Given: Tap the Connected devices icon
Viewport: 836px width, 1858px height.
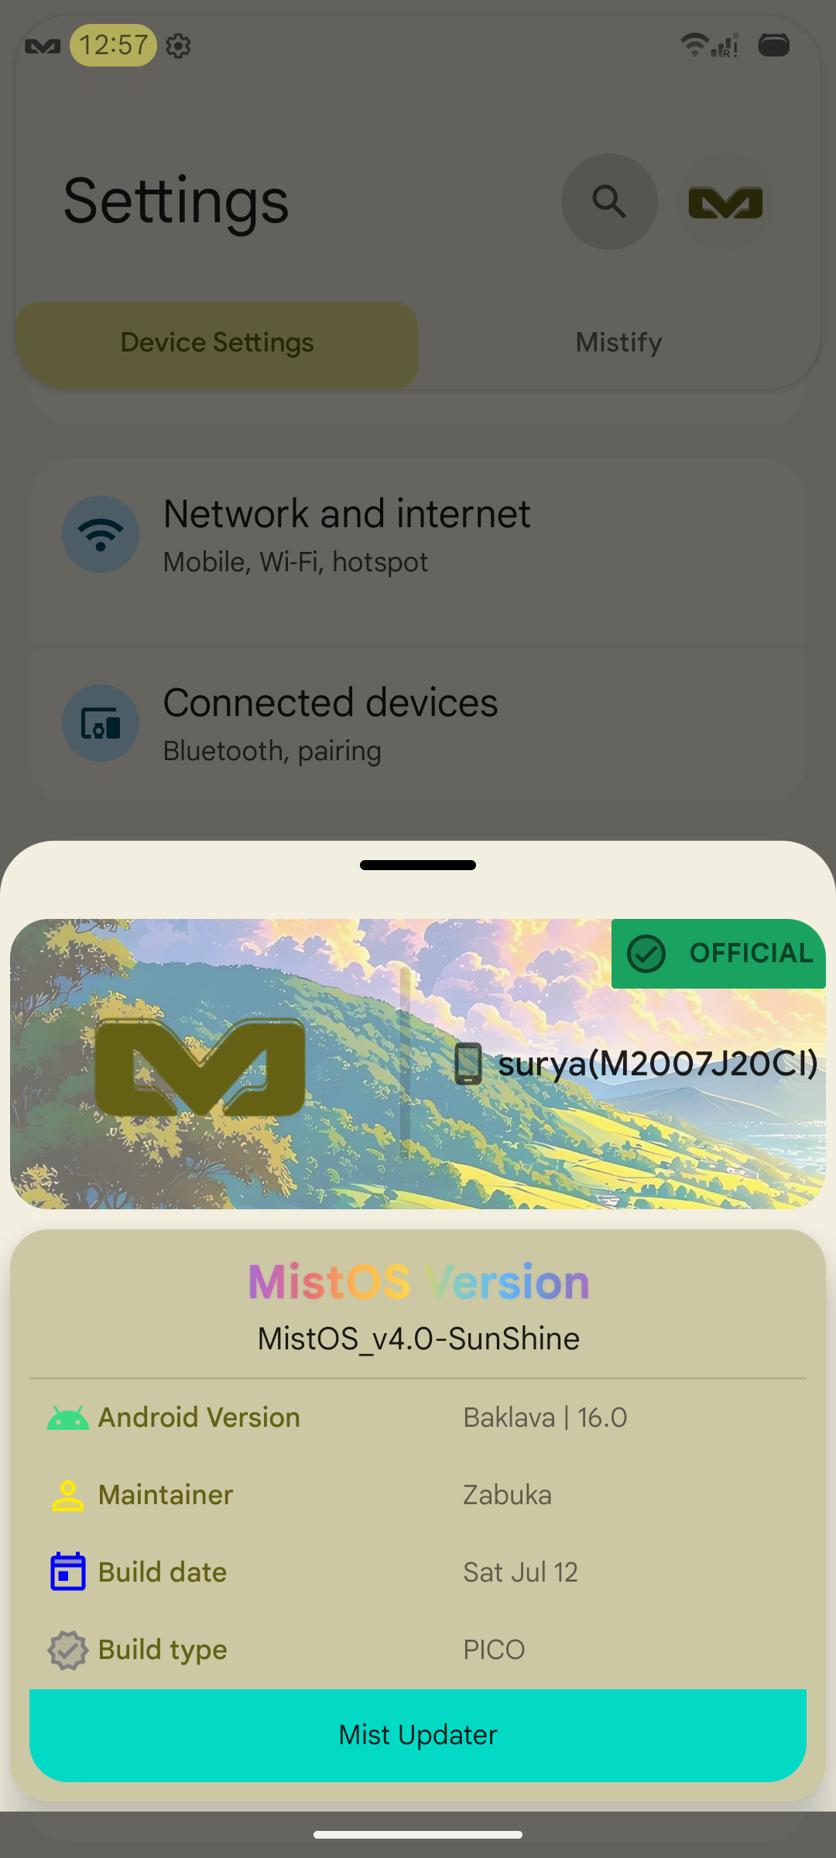Looking at the screenshot, I should 101,723.
